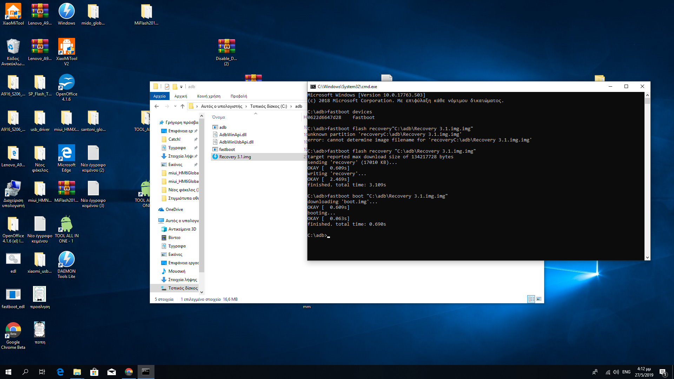Open the Microsoft Store taskbar icon
This screenshot has height=379, width=674.
coord(94,372)
